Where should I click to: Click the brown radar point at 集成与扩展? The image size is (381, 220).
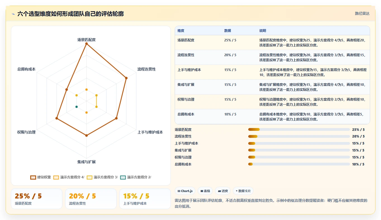[x=86, y=135]
